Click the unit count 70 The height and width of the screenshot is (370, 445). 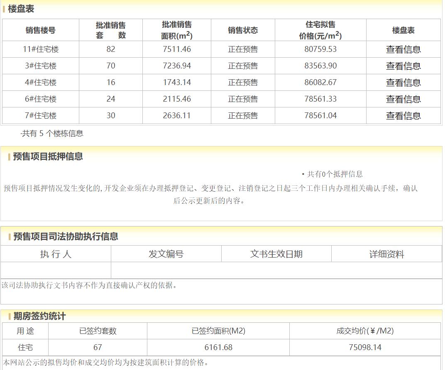(x=111, y=66)
